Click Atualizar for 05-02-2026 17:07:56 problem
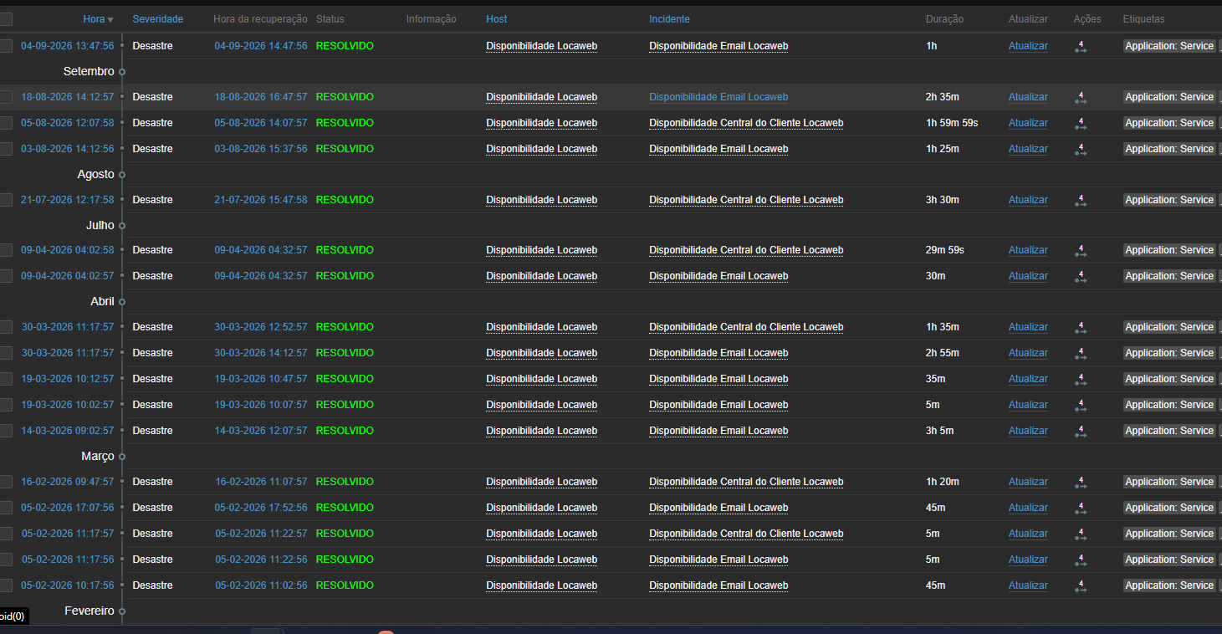The height and width of the screenshot is (634, 1222). click(1028, 508)
